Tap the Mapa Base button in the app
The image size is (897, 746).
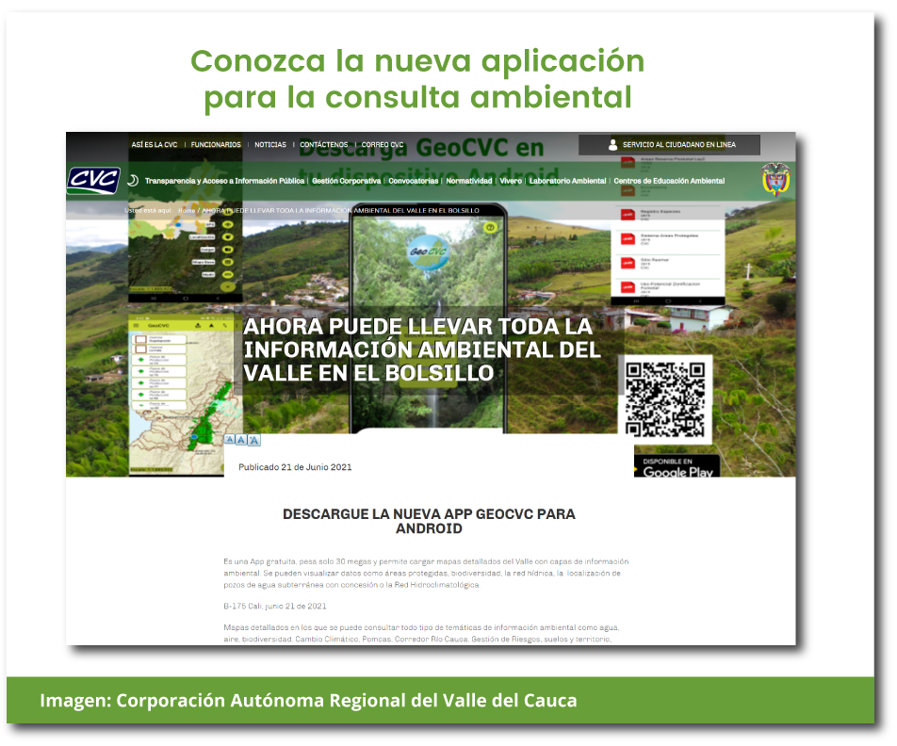point(228,262)
